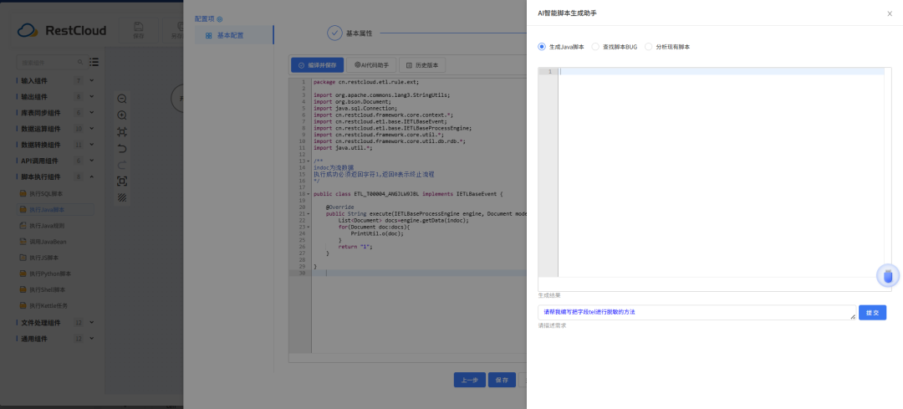
Task: Click the fit-to-canvas icon
Action: [121, 132]
